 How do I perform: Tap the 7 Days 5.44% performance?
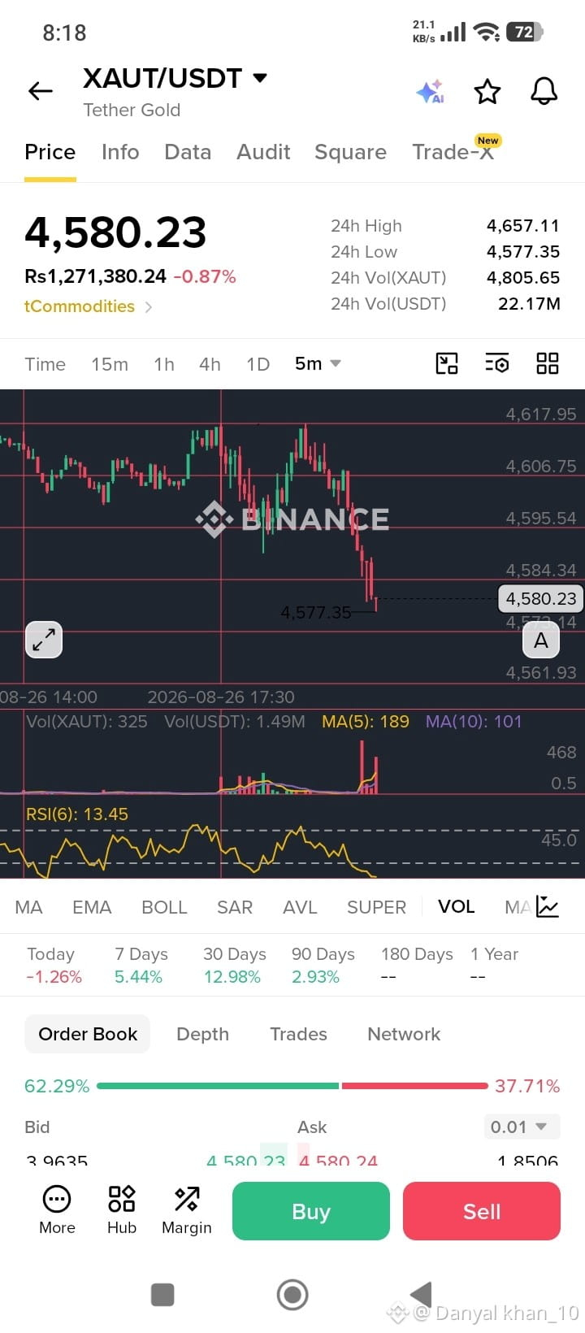click(x=141, y=965)
